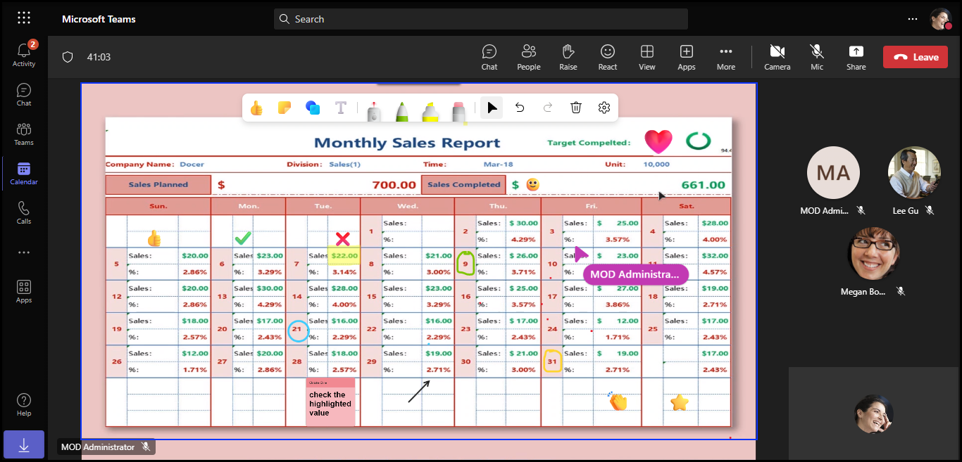The image size is (962, 462).
Task: Select the eraser tool in annotation toolbar
Action: pos(459,110)
